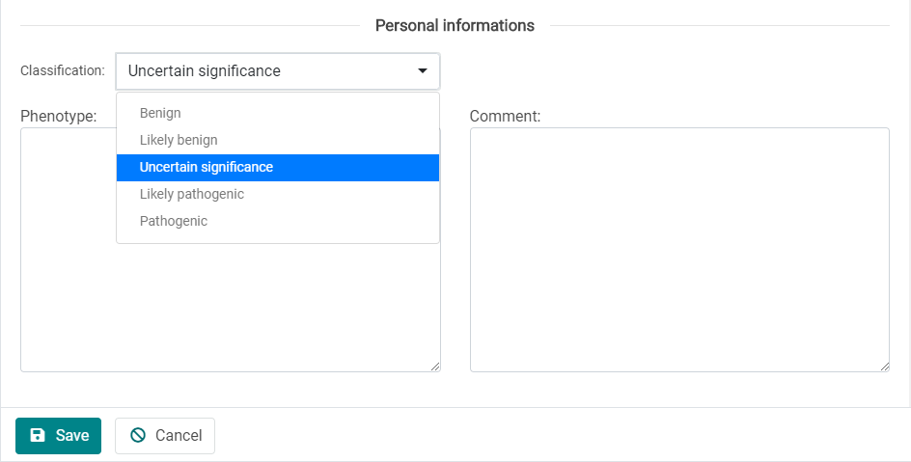Image resolution: width=911 pixels, height=462 pixels.
Task: Pick the highlighted Uncertain significance option
Action: tap(207, 167)
